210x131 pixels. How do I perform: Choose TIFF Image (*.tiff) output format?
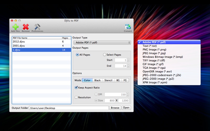click(169, 61)
